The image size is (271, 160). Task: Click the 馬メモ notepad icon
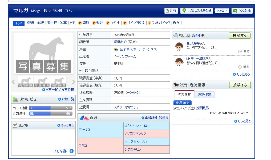[x=15, y=126]
